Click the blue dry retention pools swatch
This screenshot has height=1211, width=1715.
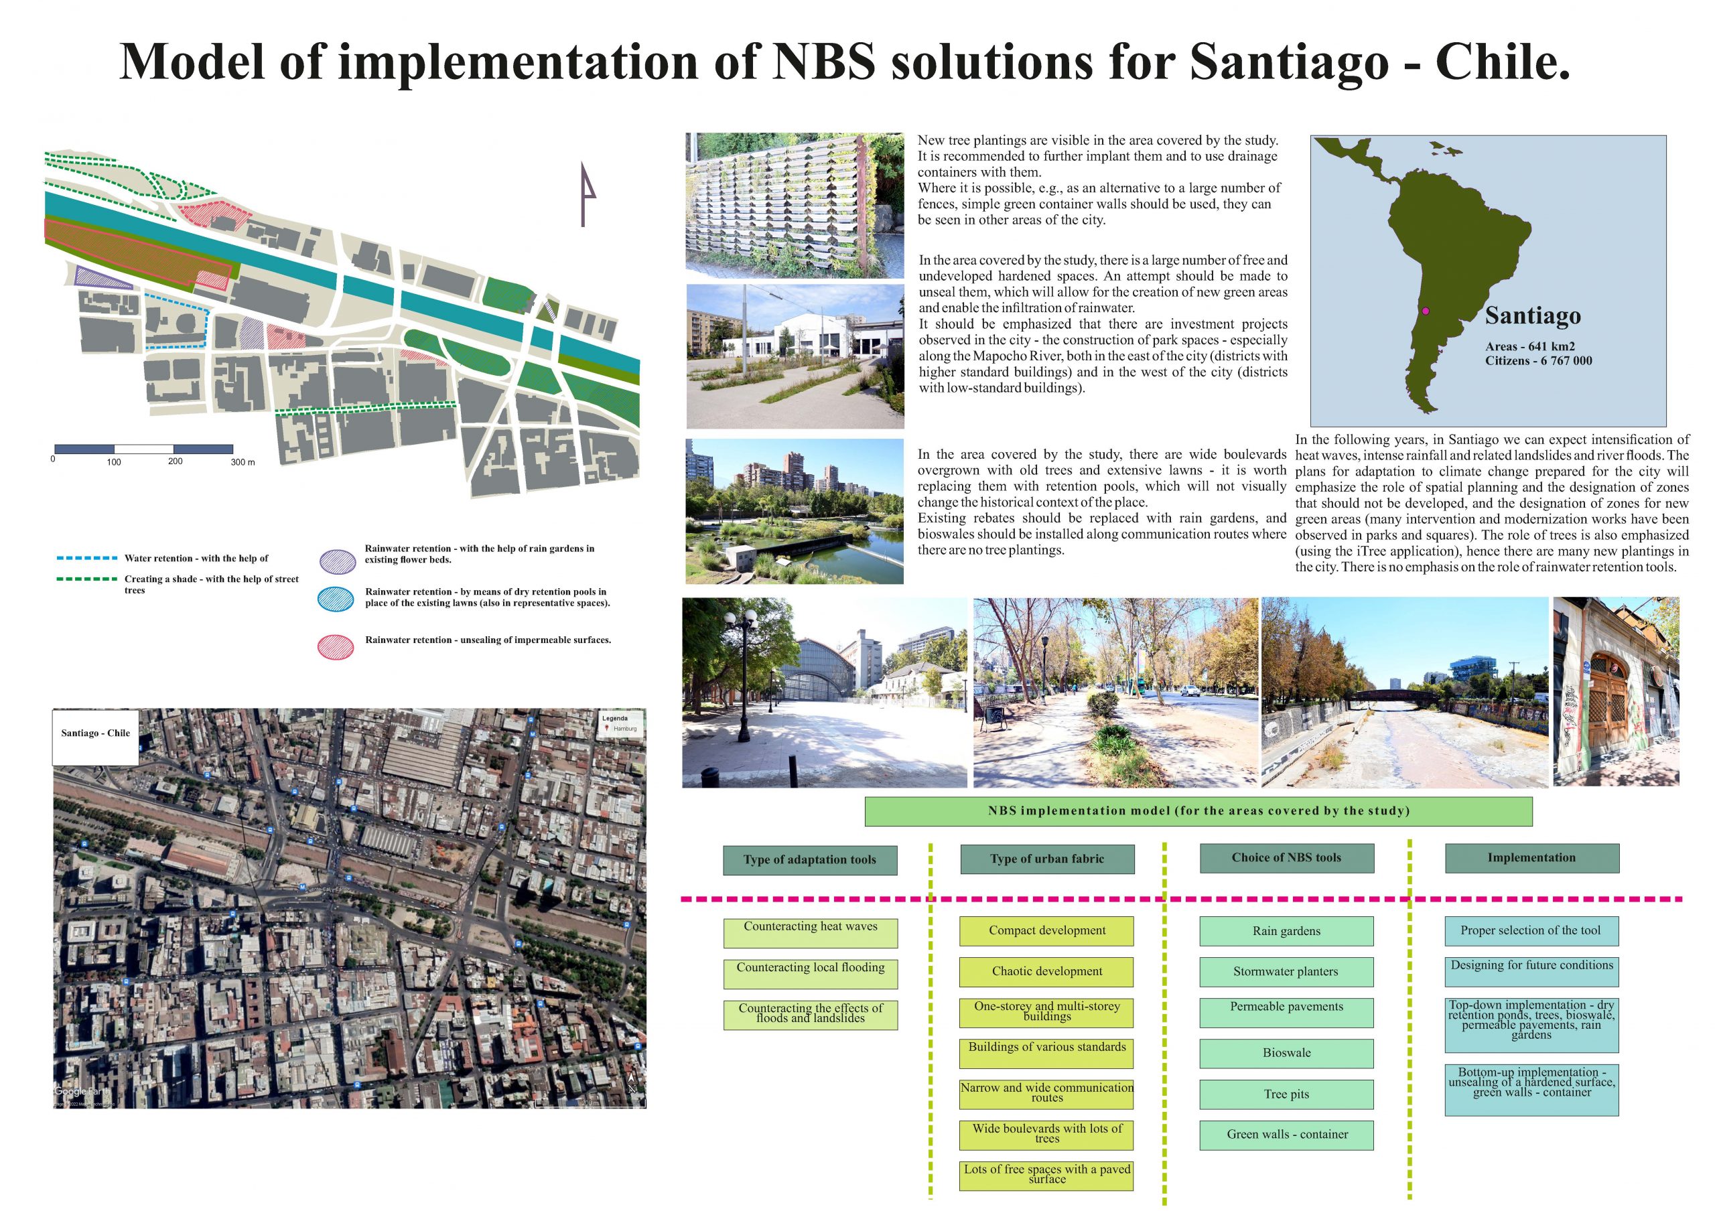coord(336,599)
